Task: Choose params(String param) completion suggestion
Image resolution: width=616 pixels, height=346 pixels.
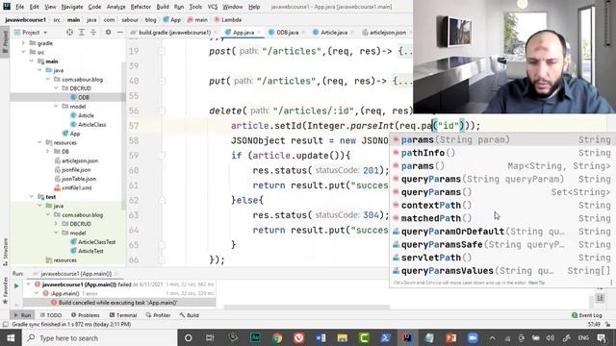Action: click(x=501, y=139)
